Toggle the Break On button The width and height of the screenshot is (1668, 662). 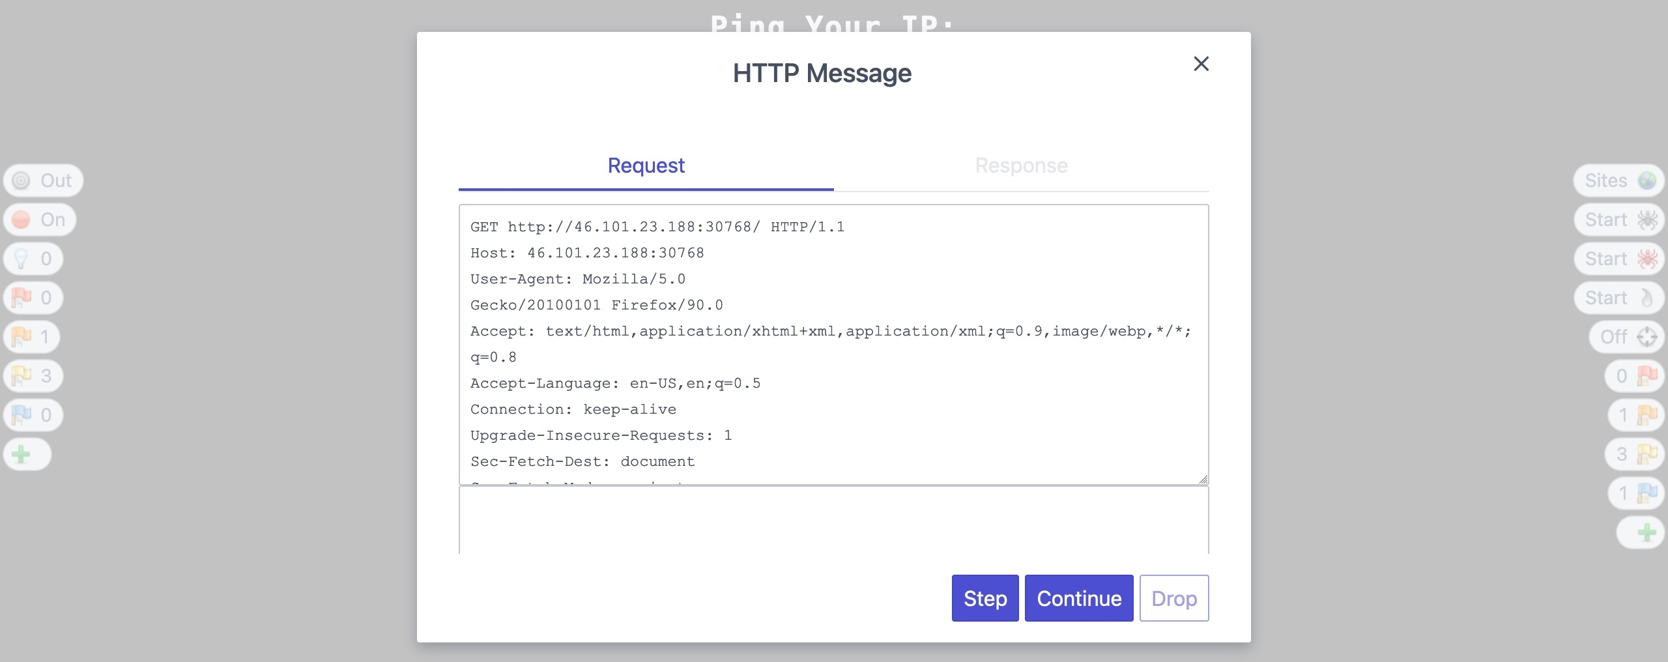pos(40,220)
